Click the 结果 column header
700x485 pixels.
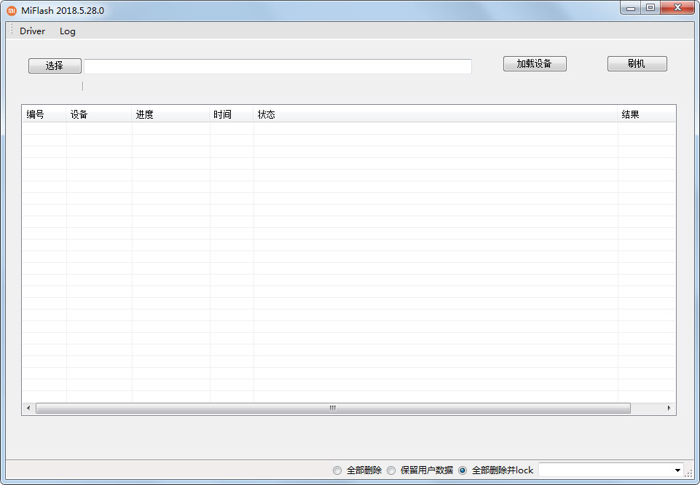point(645,114)
